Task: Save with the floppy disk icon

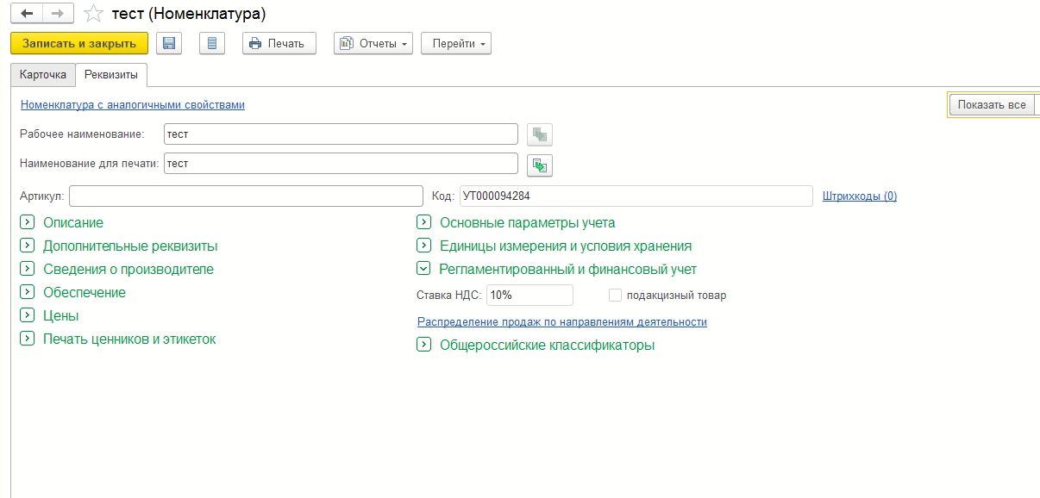Action: [169, 43]
